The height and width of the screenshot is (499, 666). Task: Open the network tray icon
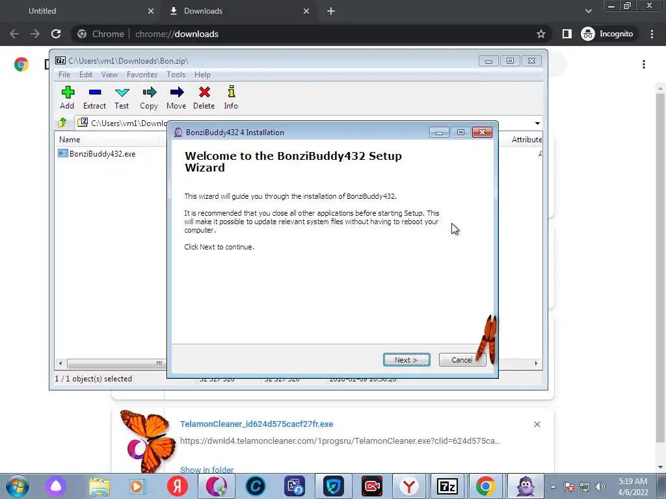click(x=585, y=487)
